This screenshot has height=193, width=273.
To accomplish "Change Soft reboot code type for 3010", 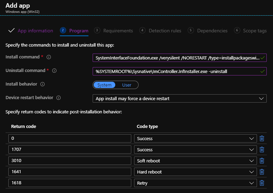I will point(195,161).
